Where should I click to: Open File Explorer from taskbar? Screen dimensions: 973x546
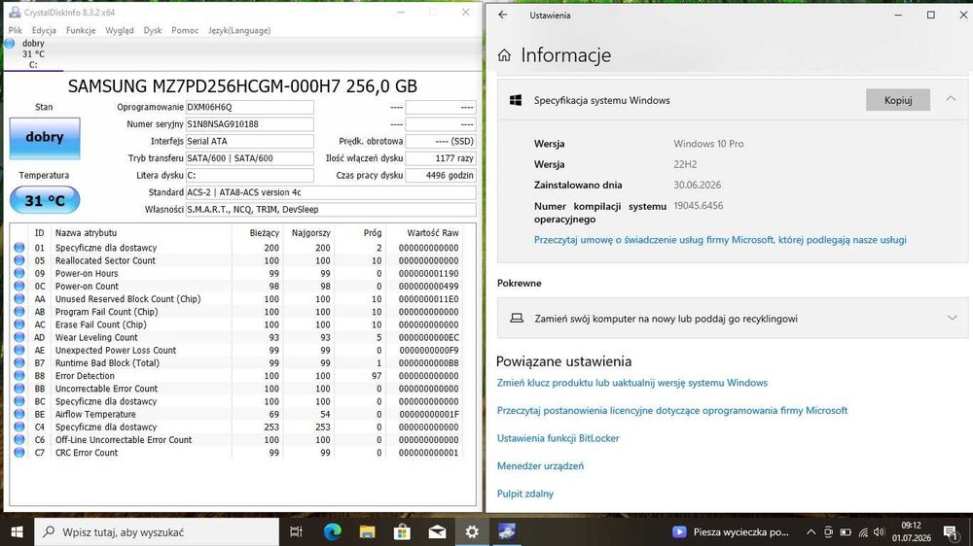click(368, 531)
